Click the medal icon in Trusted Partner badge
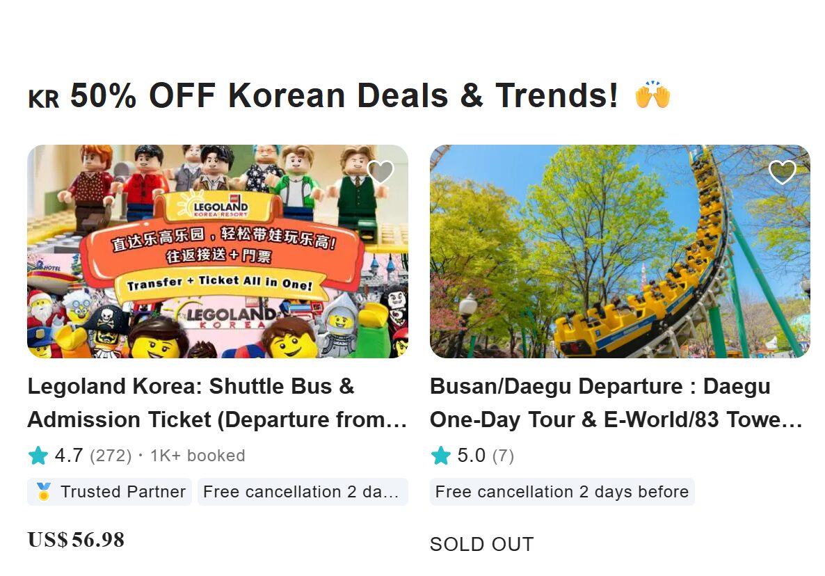 [x=44, y=492]
